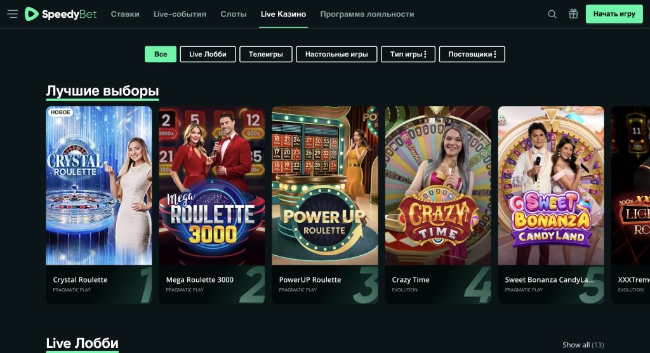The height and width of the screenshot is (353, 650).
Task: Go to the Ставки menu item
Action: click(x=125, y=14)
